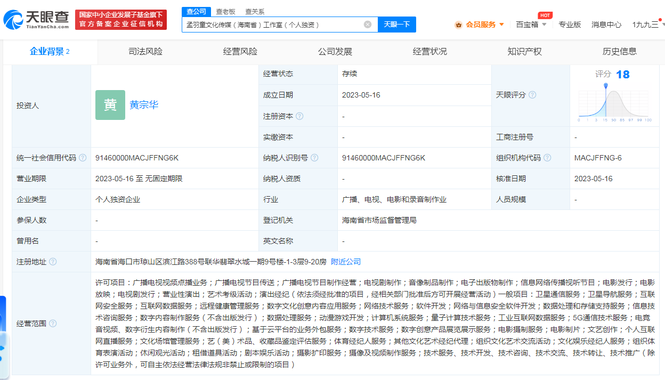
Task: Click 经营状态 value 存续
Action: tap(350, 74)
